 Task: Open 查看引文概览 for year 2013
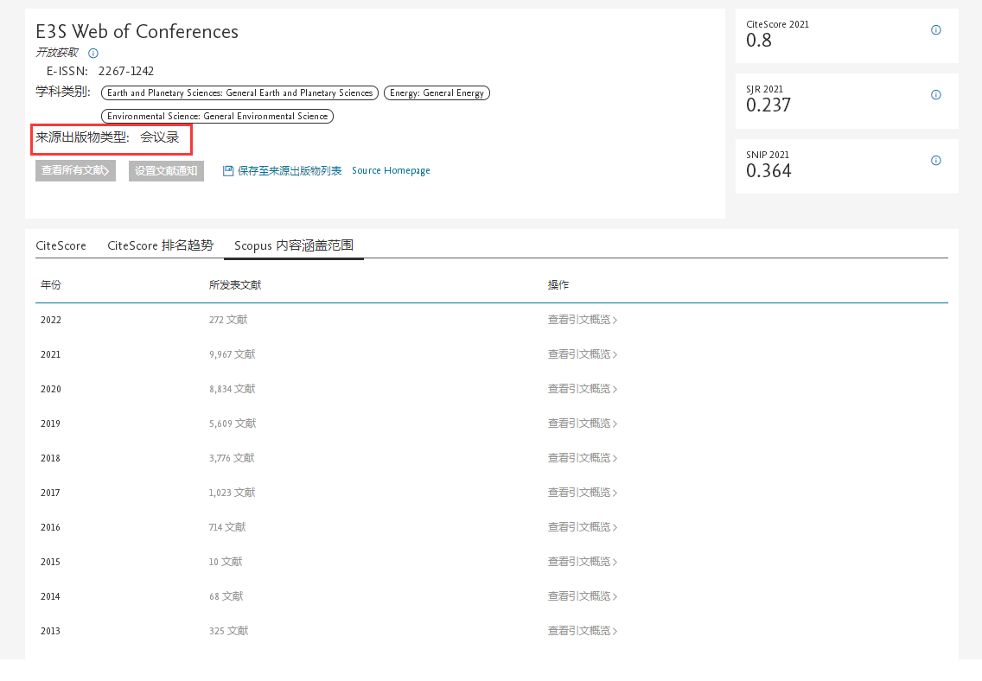[577, 630]
